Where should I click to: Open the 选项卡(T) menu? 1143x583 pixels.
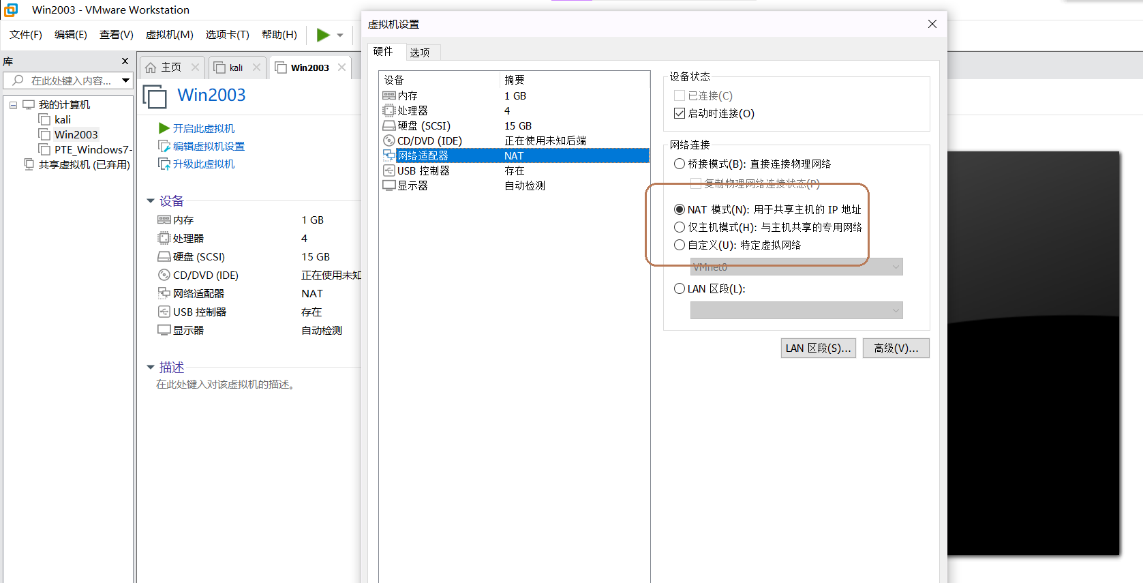coord(228,35)
